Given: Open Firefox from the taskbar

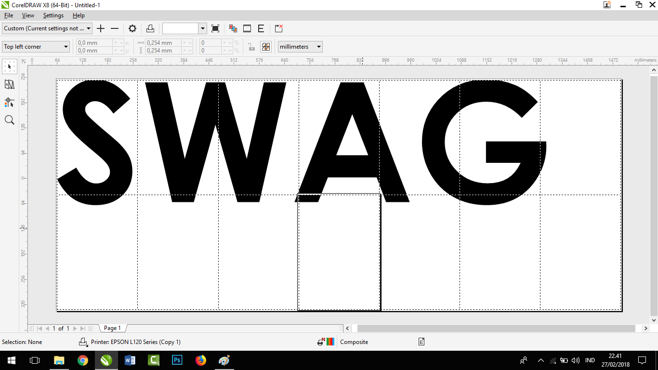Looking at the screenshot, I should [201, 360].
